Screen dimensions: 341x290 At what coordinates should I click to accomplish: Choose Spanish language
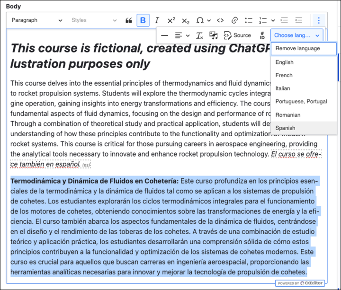(x=304, y=128)
